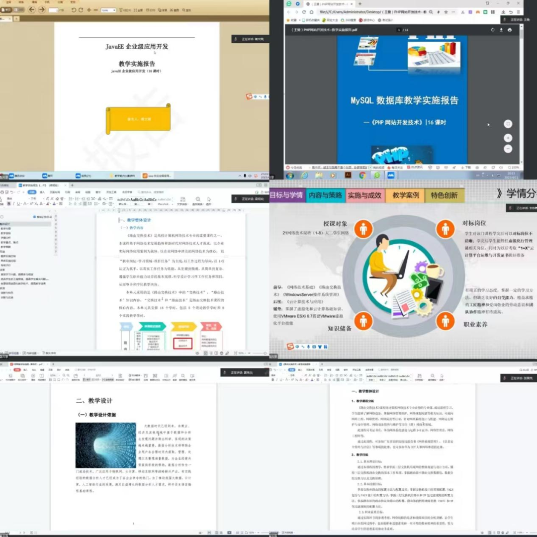Open the zoom percentage dropdown in JavaEE viewer

click(108, 10)
